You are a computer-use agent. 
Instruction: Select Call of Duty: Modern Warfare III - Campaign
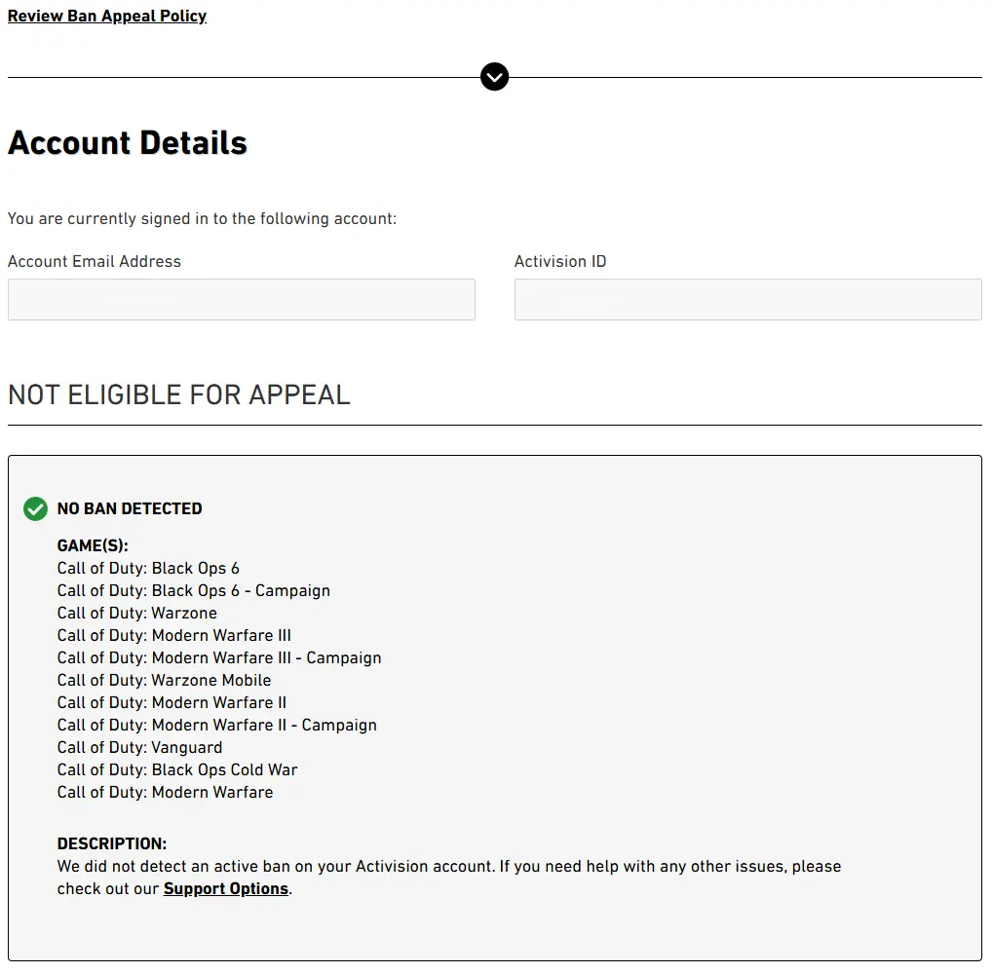[219, 657]
